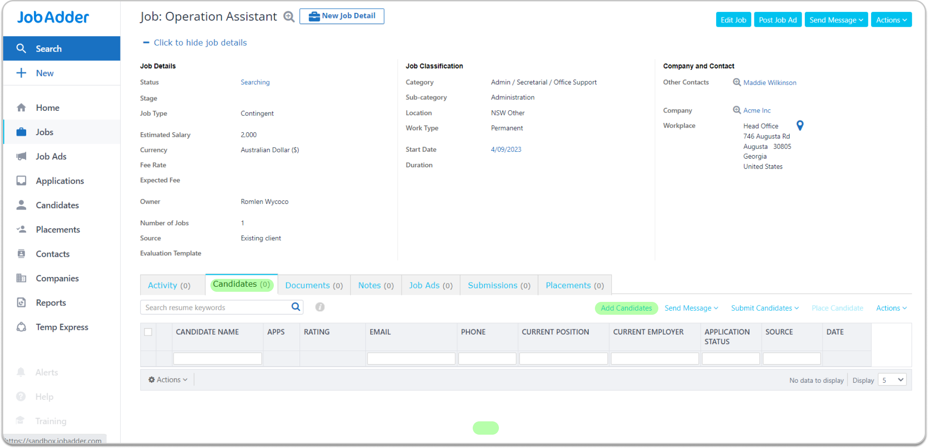Click the magnifier icon in resume keyword search
928x448 pixels.
(x=296, y=307)
